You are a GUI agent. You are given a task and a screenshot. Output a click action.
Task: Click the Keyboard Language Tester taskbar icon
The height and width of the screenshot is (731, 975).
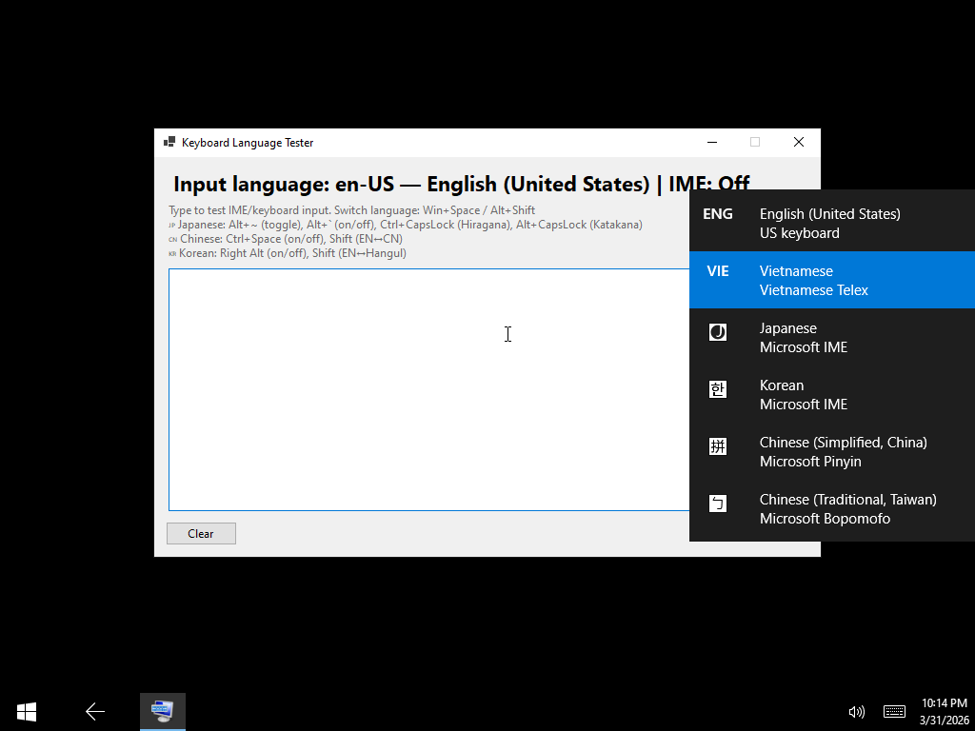(x=162, y=711)
